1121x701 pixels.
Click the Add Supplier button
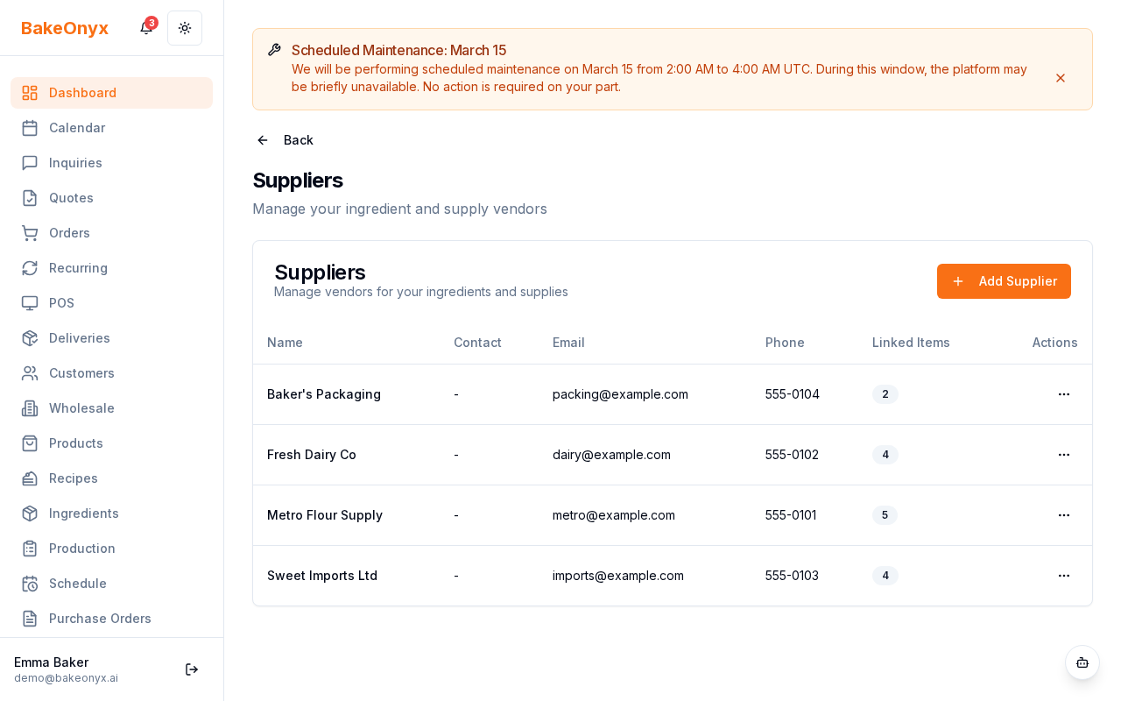coord(1004,281)
